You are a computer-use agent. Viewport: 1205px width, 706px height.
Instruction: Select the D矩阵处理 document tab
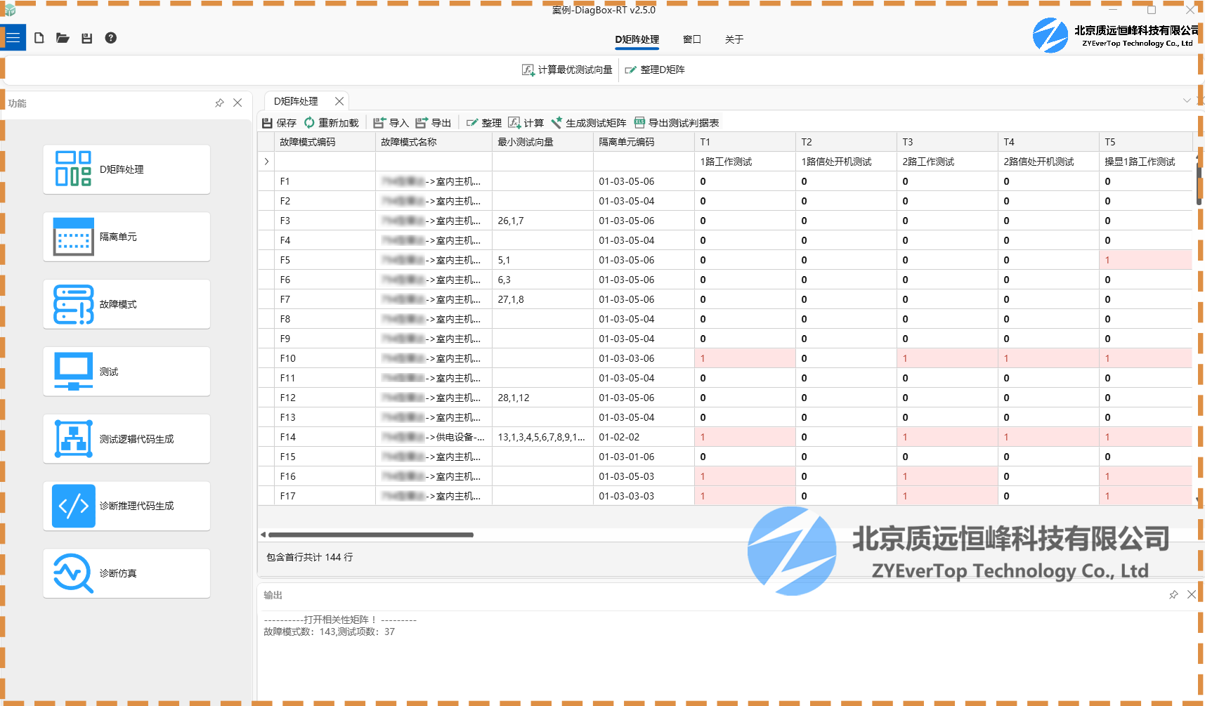tap(296, 101)
